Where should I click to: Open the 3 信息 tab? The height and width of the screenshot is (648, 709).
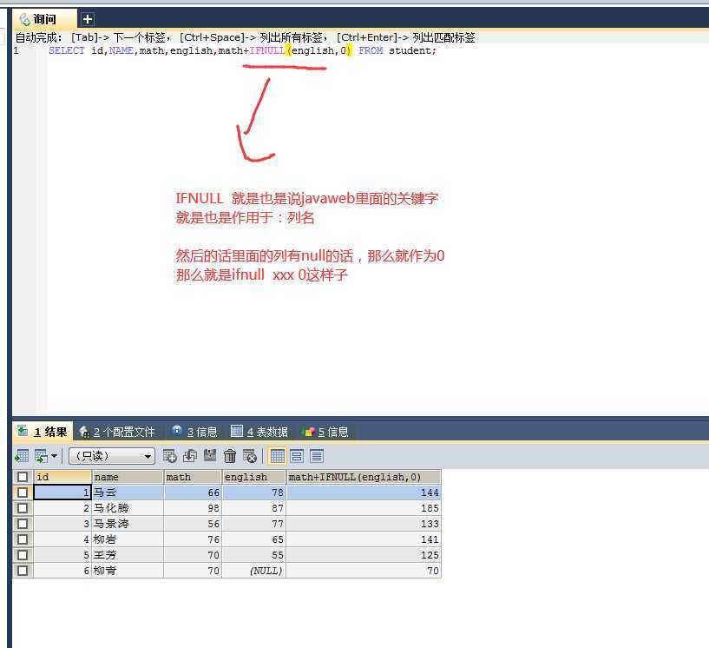pyautogui.click(x=195, y=432)
